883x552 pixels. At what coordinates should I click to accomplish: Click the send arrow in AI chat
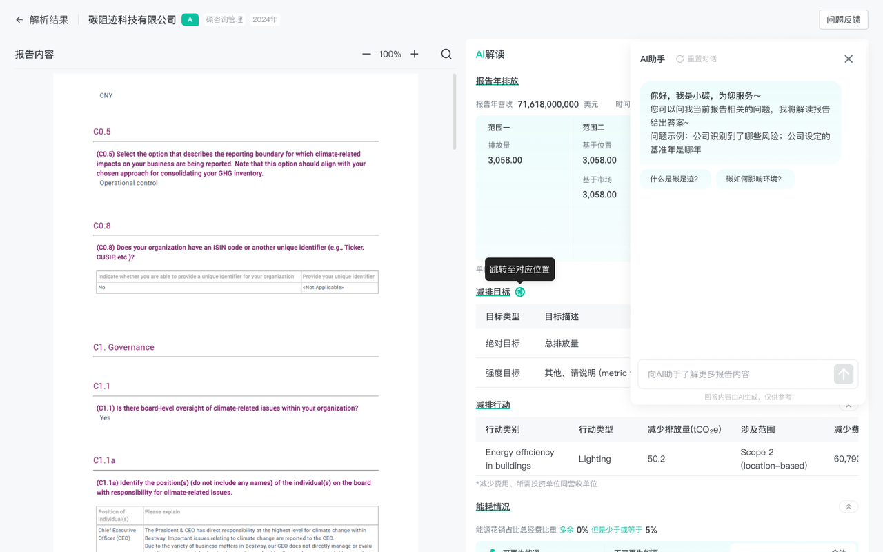pyautogui.click(x=843, y=374)
